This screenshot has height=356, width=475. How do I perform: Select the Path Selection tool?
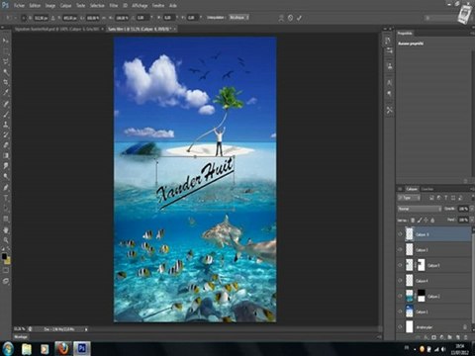click(6, 209)
